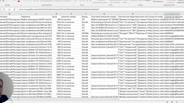The width and height of the screenshot is (184, 103).
Task: Select the Название header cell
Action: click(36, 17)
